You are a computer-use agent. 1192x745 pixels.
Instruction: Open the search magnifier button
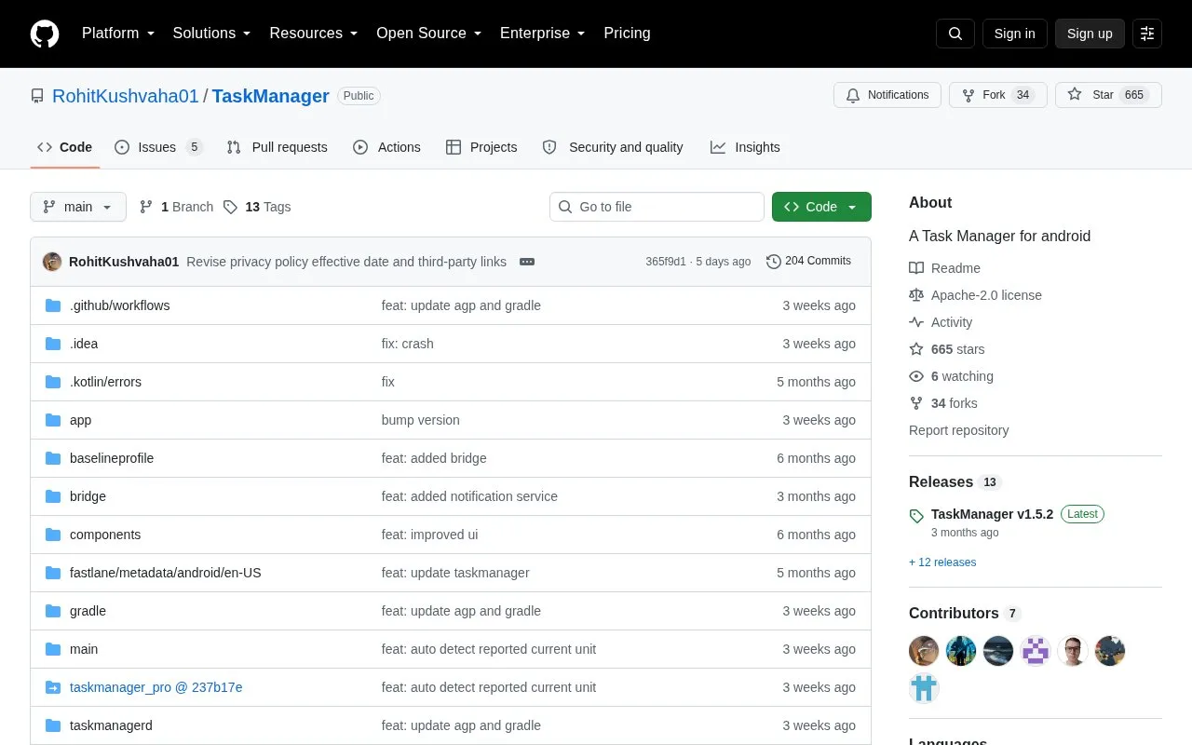click(955, 34)
